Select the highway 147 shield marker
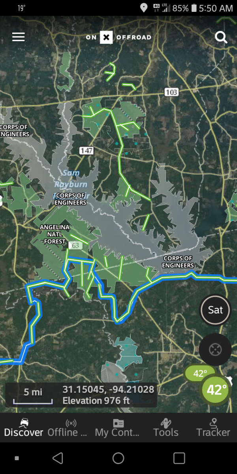 (x=86, y=150)
